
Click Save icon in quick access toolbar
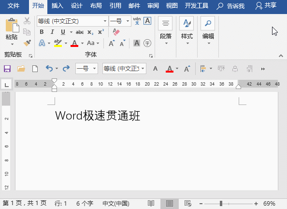(7, 69)
